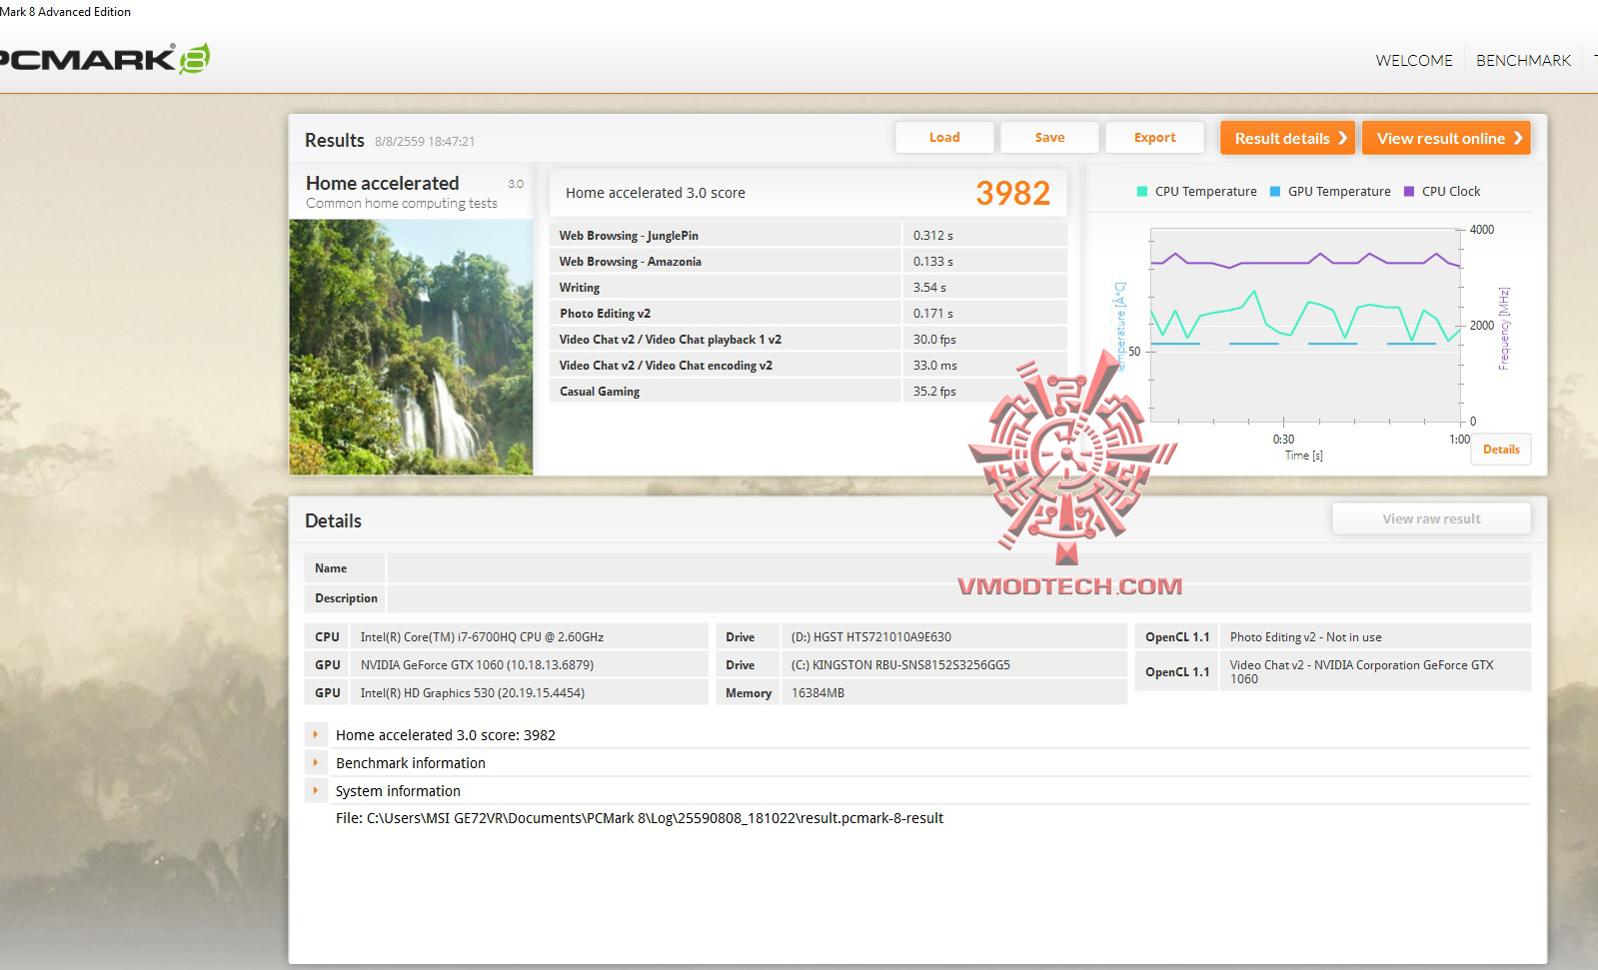Click the Home accelerated test title
The width and height of the screenshot is (1598, 970).
pos(382,183)
